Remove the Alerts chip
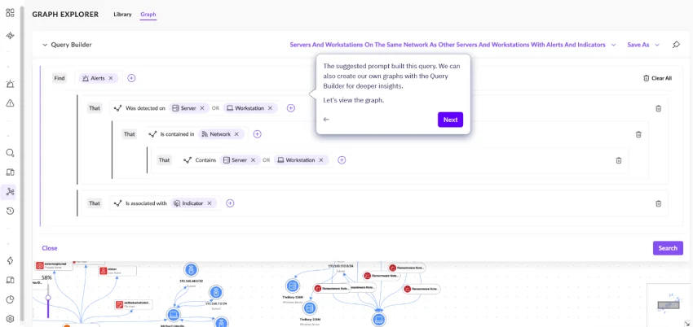Viewport: 693px width, 327px height. pyautogui.click(x=111, y=78)
